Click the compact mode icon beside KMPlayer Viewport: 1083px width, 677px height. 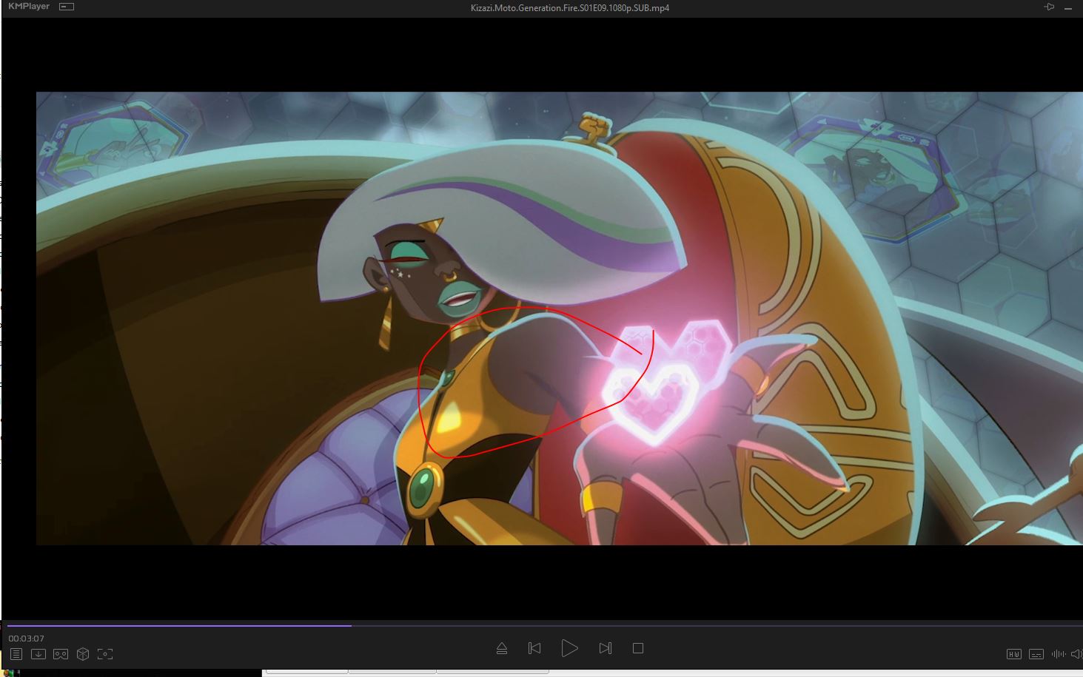tap(67, 7)
